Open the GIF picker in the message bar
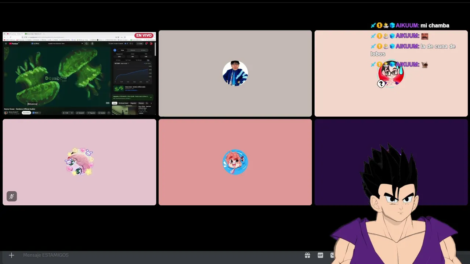Screen dimensions: 470x264 coord(320,255)
